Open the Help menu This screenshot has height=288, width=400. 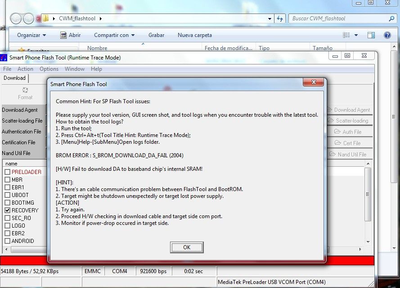click(x=96, y=69)
